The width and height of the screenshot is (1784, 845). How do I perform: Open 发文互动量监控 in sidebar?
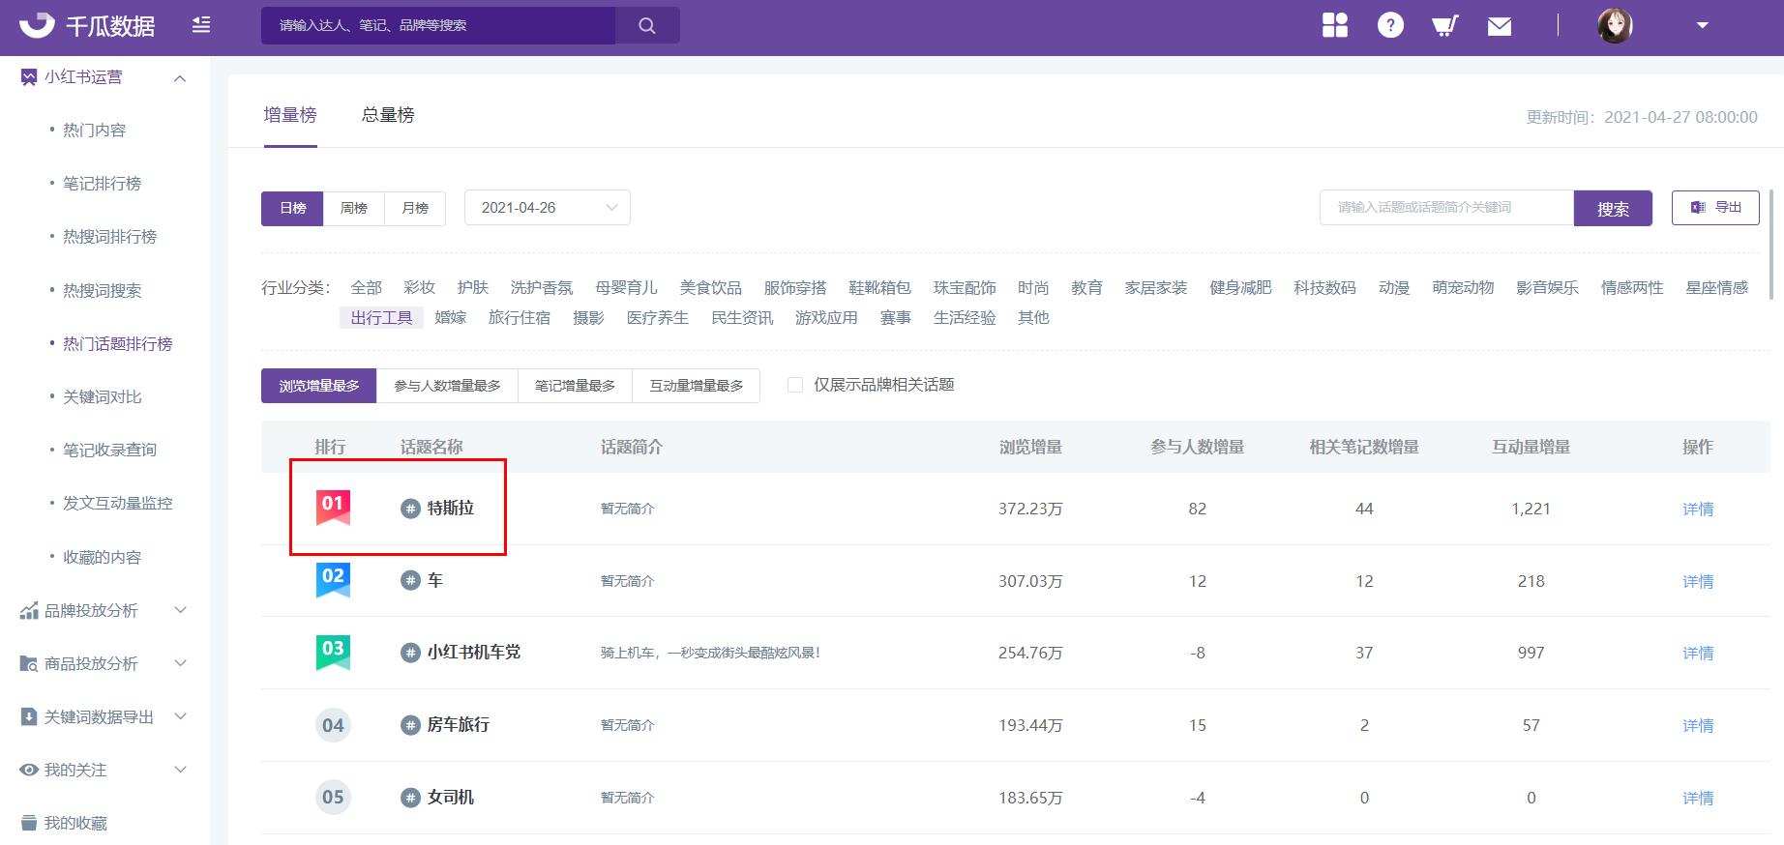[118, 503]
